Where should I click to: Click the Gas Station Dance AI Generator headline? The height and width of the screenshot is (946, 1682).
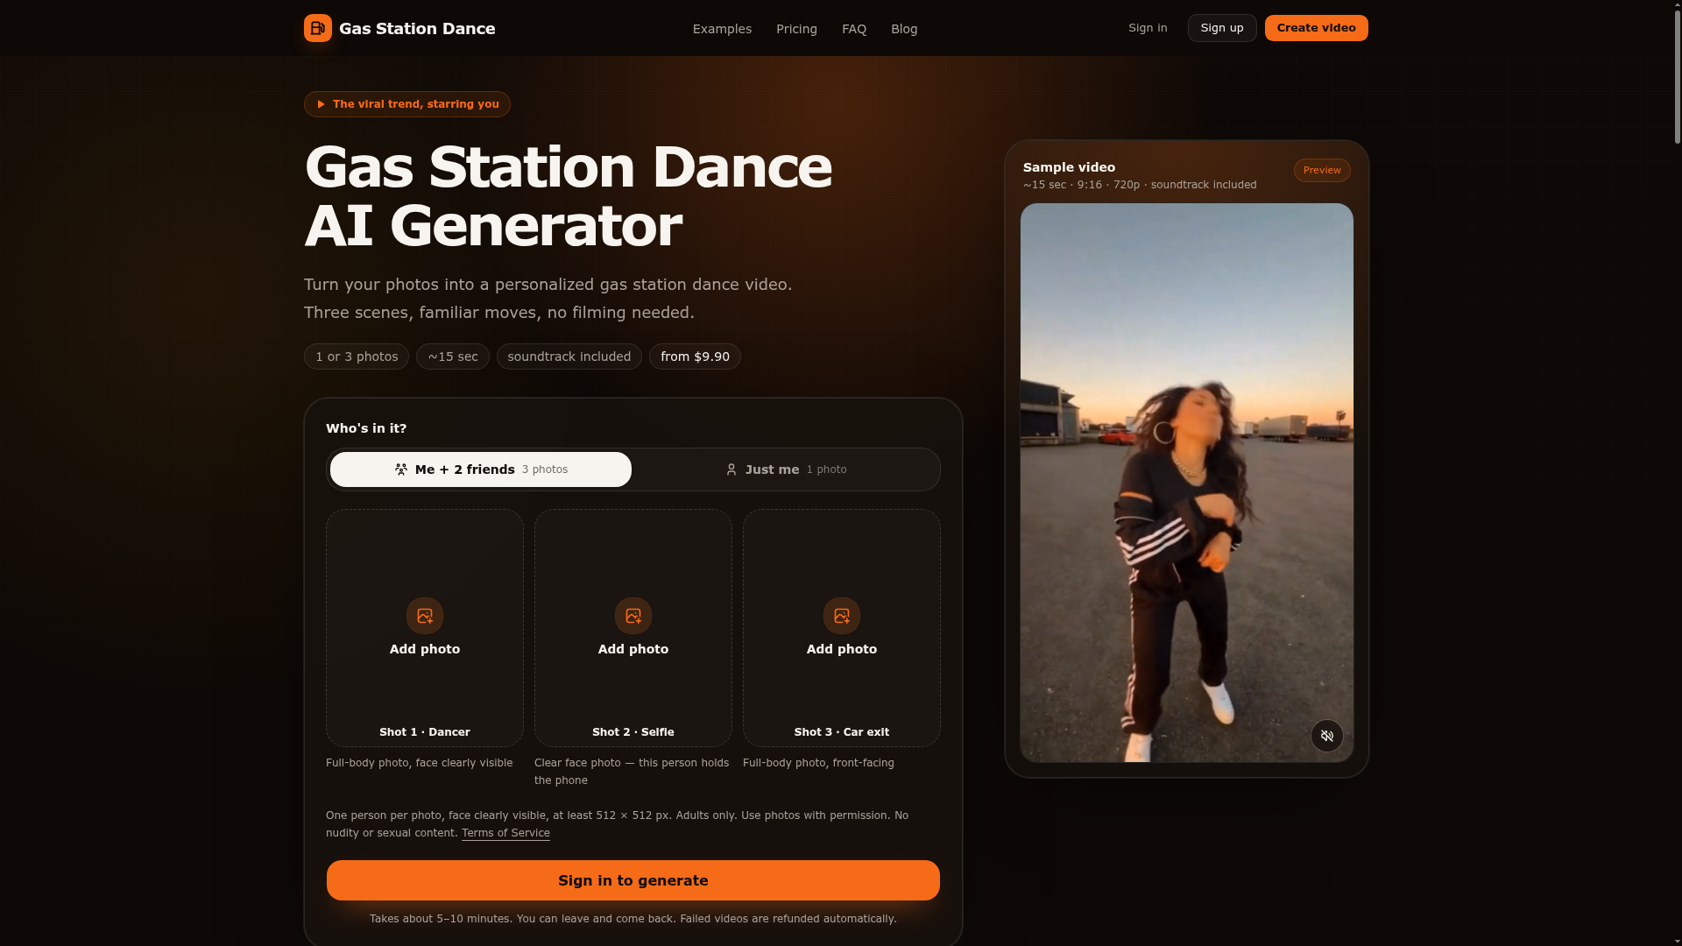[568, 196]
